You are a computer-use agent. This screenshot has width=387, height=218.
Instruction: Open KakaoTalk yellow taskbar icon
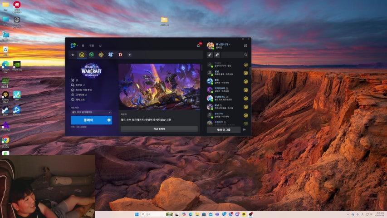[x=244, y=214]
